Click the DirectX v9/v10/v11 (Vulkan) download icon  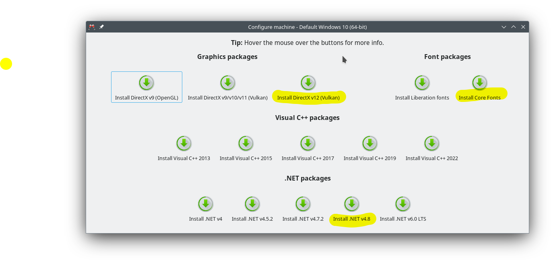click(228, 83)
